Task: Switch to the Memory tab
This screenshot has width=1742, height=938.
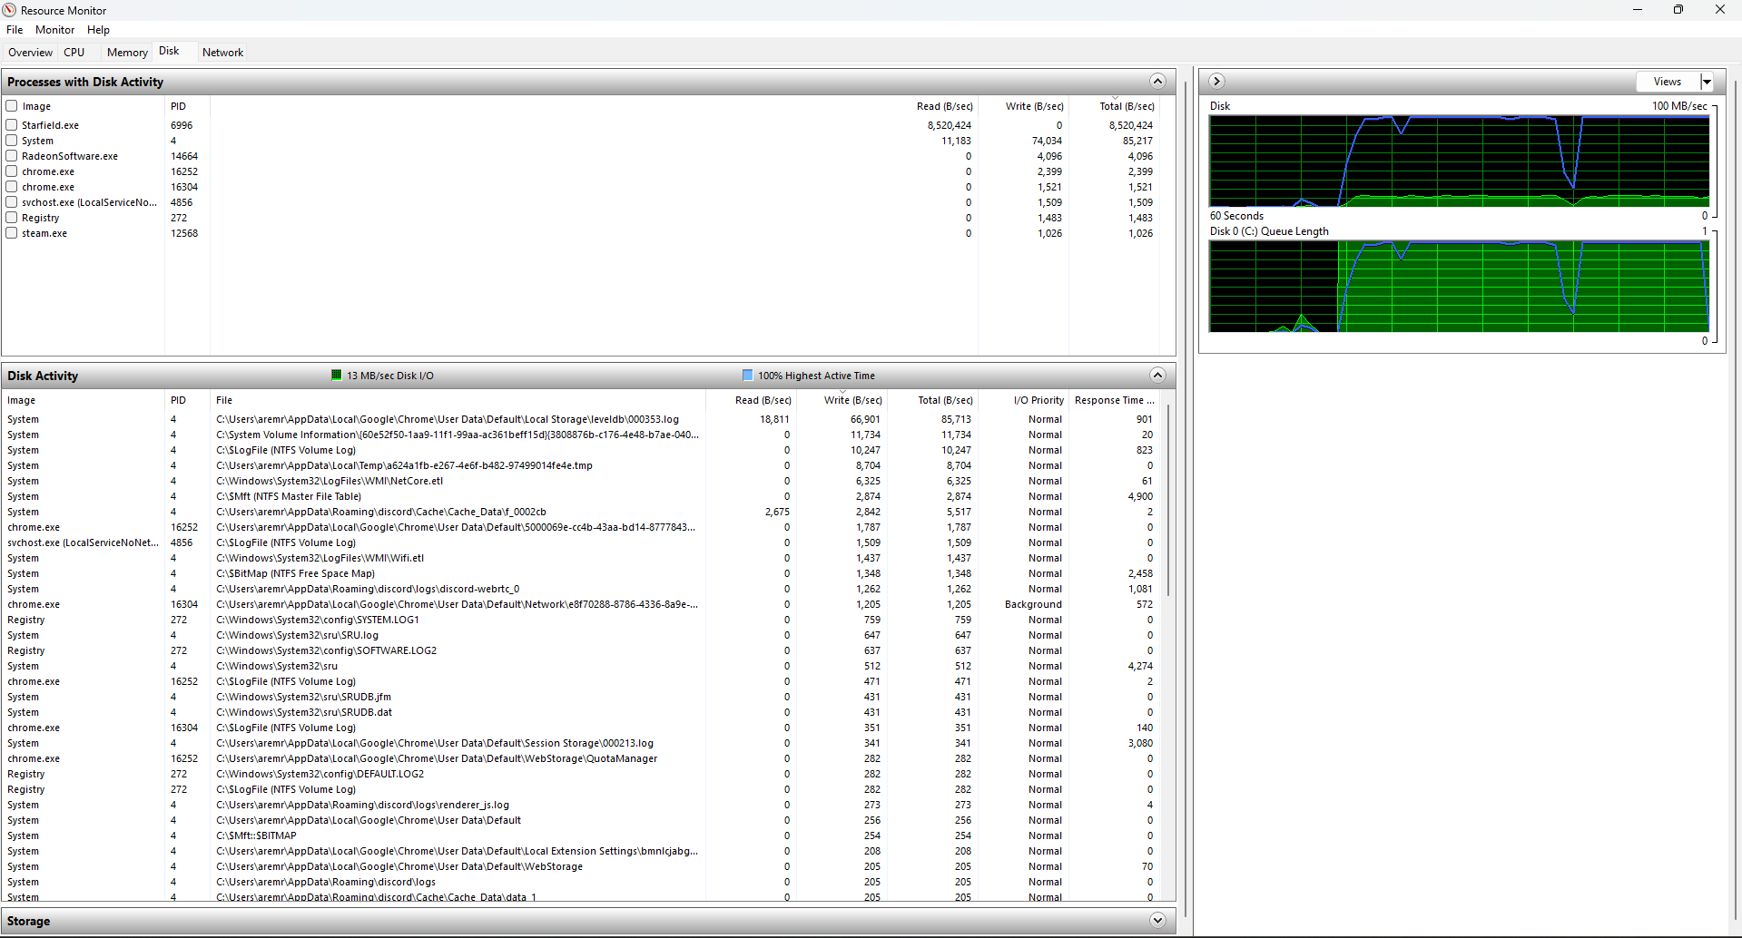Action: [x=127, y=53]
